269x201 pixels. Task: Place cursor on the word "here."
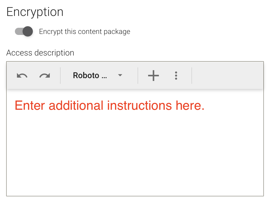click(190, 105)
